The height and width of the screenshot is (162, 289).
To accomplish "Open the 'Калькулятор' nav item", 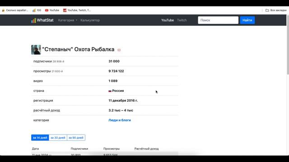I will point(90,20).
